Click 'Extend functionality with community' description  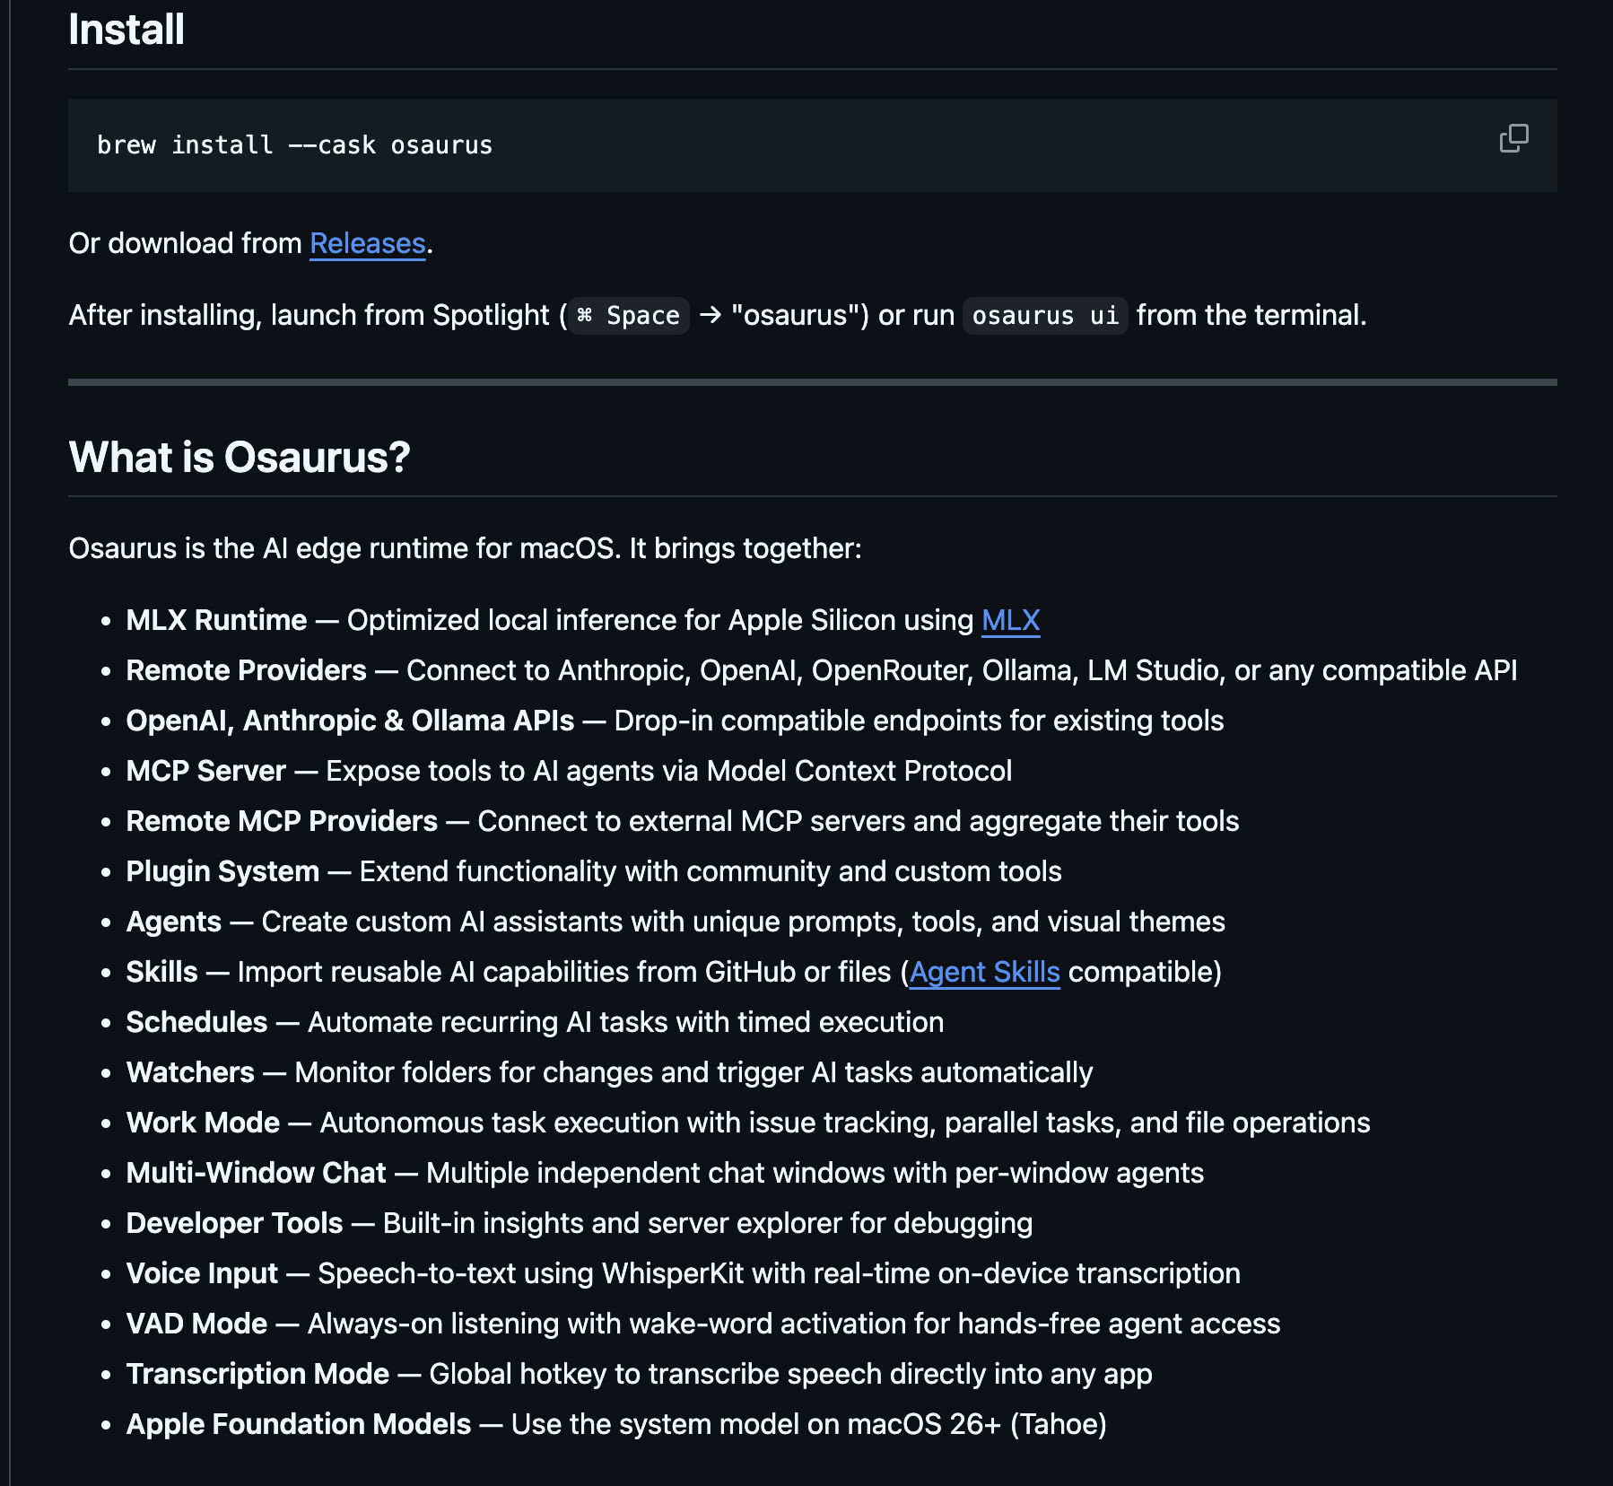click(711, 871)
